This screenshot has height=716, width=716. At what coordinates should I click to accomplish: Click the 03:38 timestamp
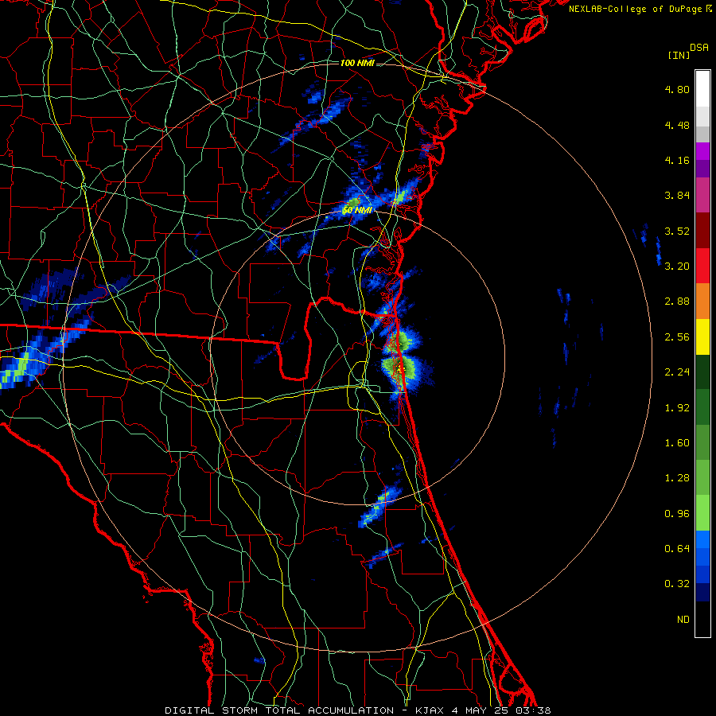(533, 710)
